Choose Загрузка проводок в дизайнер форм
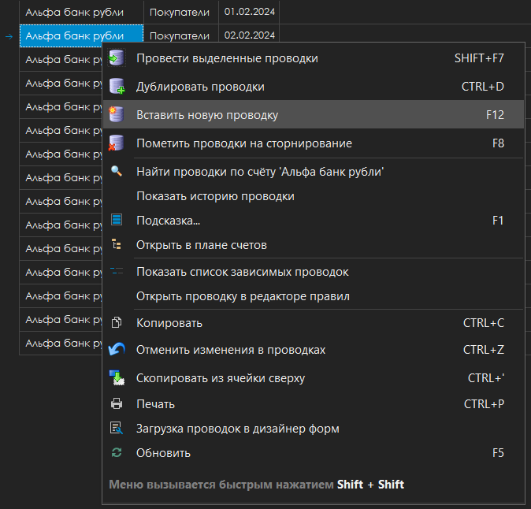The width and height of the screenshot is (531, 509). 314,429
